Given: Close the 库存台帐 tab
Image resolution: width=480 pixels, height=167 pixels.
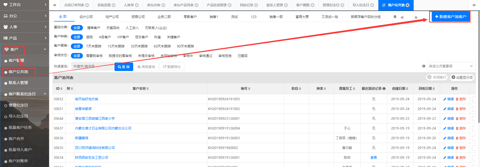Looking at the screenshot, I should 163,5.
